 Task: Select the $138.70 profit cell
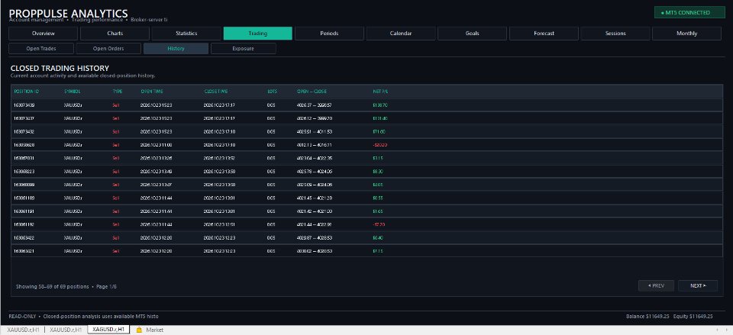[380, 105]
